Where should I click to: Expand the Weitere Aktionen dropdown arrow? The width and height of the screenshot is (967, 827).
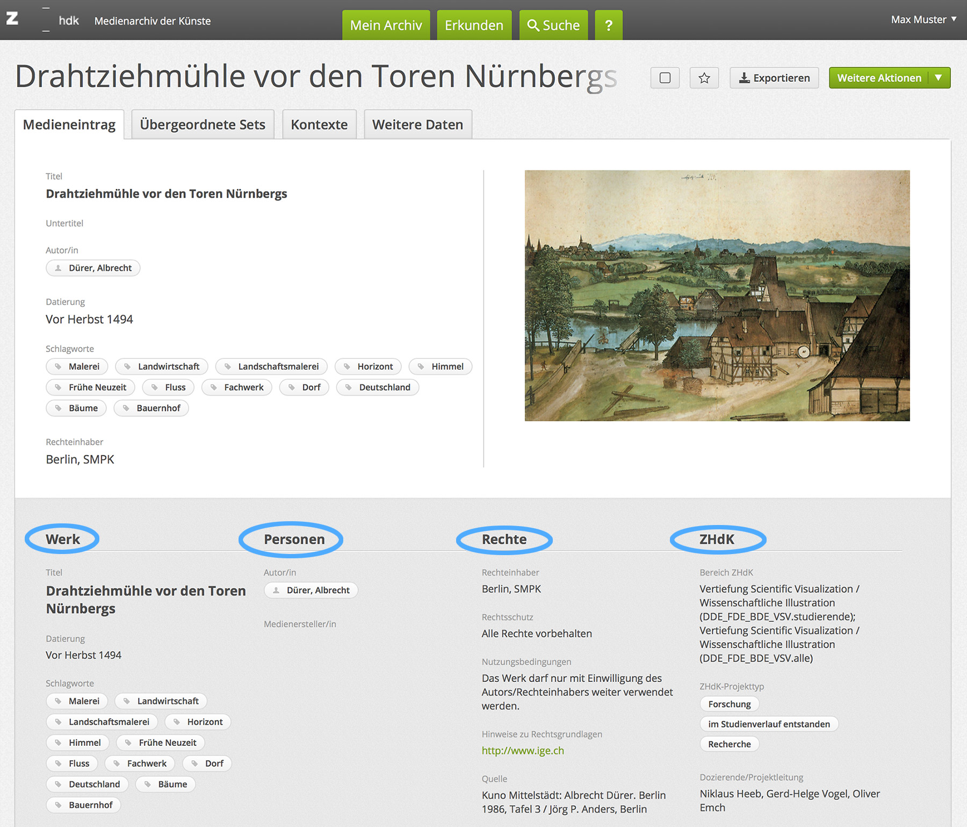(x=938, y=78)
